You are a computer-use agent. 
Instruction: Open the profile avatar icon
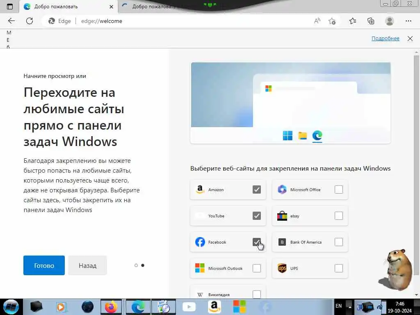click(389, 21)
